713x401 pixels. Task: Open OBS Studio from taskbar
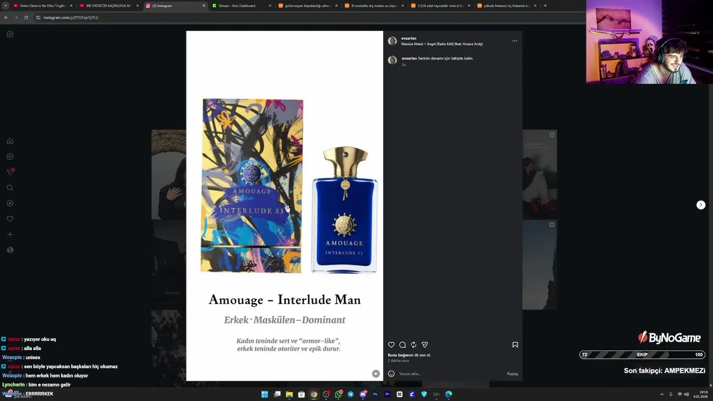click(326, 394)
